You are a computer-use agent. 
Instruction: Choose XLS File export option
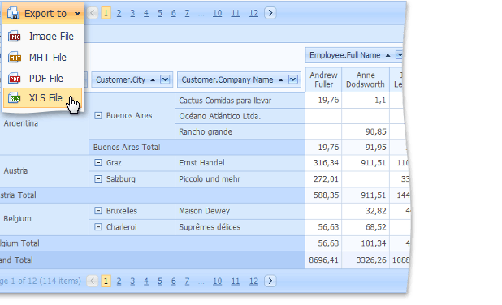42,98
